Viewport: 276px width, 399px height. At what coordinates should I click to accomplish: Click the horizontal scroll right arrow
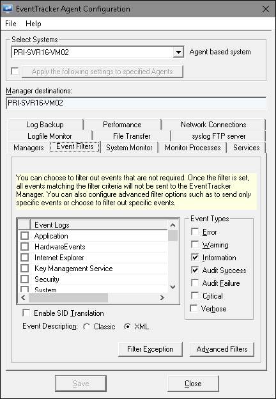tap(162, 297)
